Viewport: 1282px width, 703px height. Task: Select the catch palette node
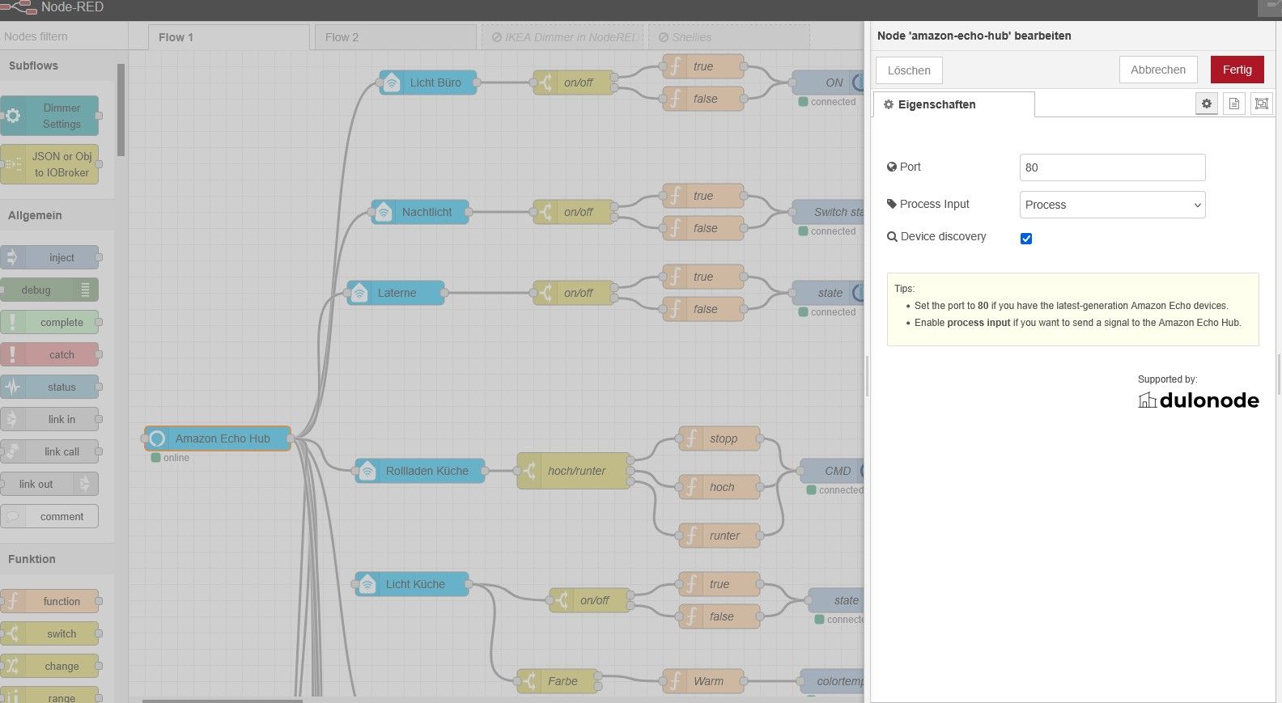tap(50, 354)
